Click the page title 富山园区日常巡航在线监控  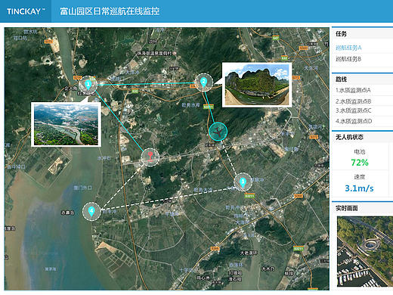tap(110, 11)
